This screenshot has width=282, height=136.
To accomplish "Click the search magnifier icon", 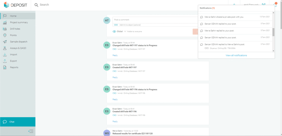I will (36, 5).
